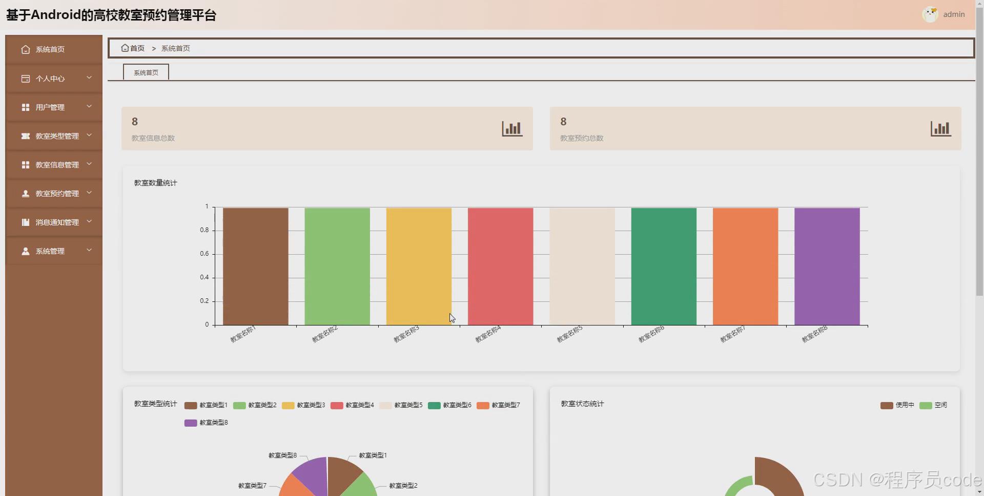984x496 pixels.
Task: Expand the 消息通知管理 chevron
Action: pos(89,221)
